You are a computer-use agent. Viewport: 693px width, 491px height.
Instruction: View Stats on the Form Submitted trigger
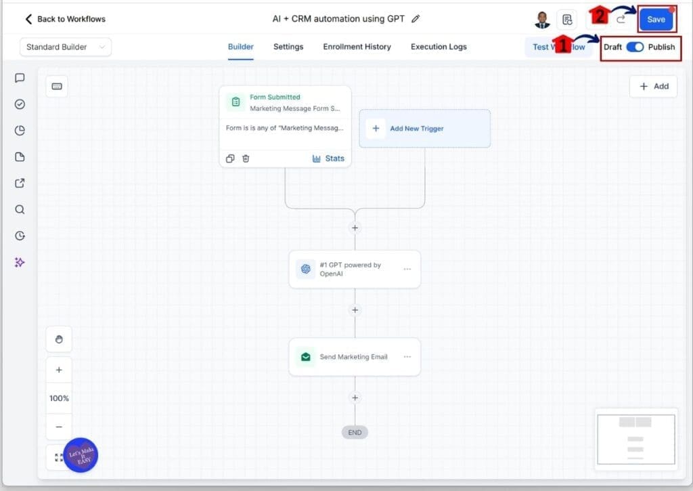(x=329, y=158)
